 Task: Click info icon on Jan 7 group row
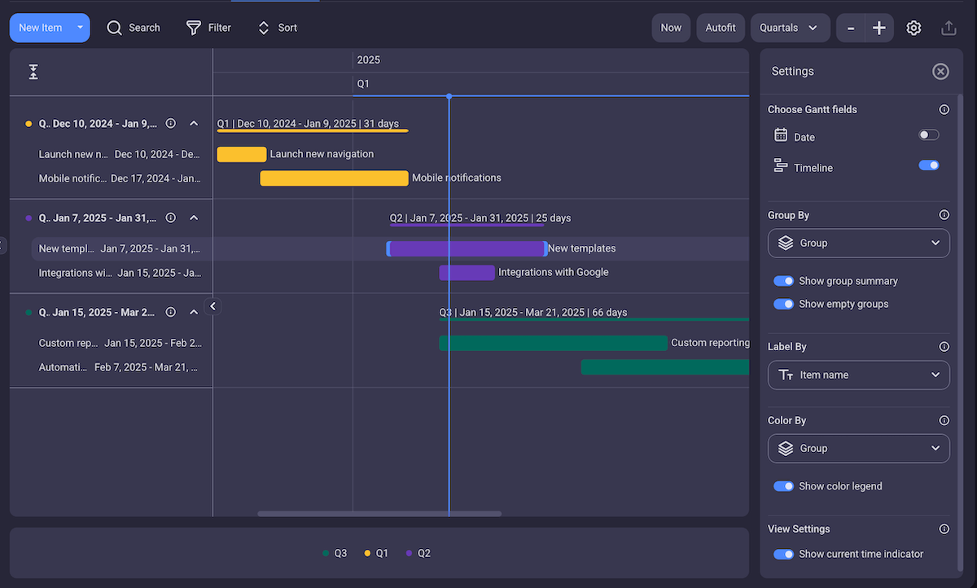171,218
